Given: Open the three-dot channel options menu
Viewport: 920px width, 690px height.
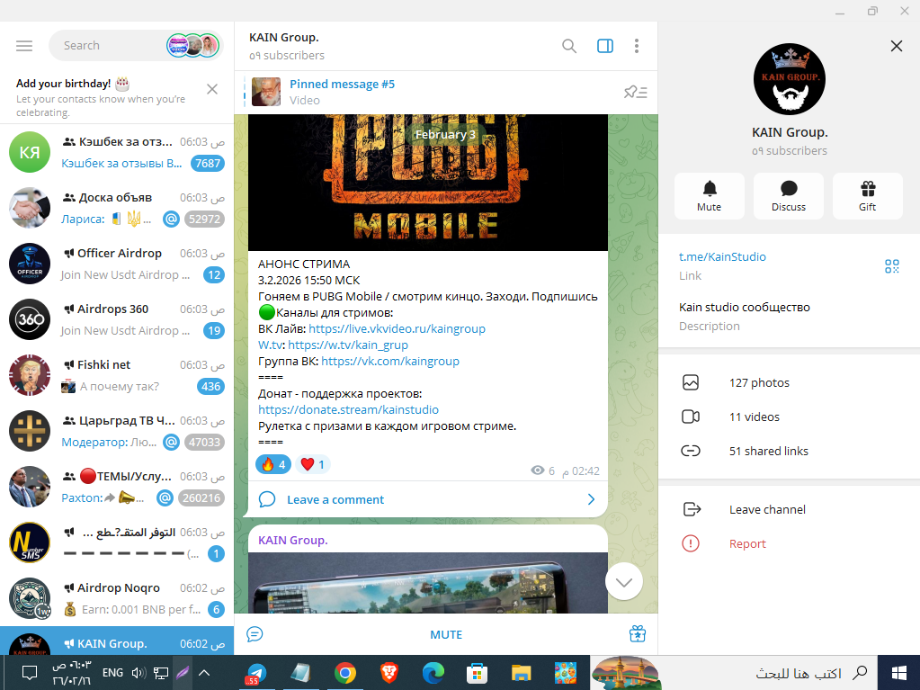Looking at the screenshot, I should click(637, 46).
